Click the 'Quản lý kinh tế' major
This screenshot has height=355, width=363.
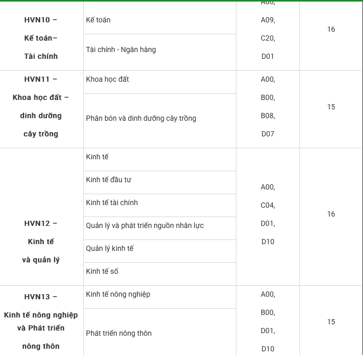click(110, 249)
